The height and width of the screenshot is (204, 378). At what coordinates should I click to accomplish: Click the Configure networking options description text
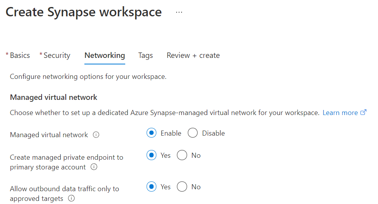coord(88,77)
